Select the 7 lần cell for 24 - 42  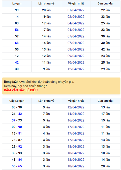tap(46, 114)
